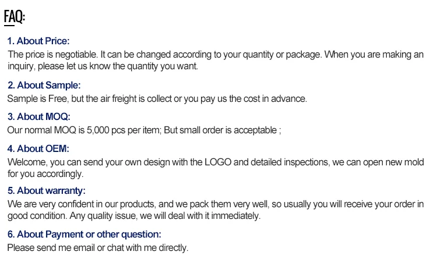Click 'inquiry, please let us know the quantity' line

tap(103, 66)
